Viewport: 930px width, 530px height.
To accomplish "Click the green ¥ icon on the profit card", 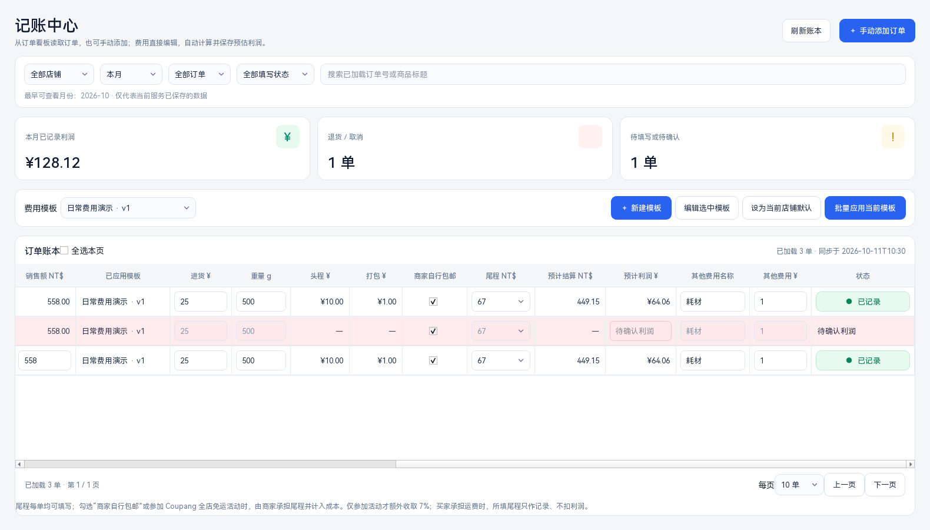I will [288, 137].
